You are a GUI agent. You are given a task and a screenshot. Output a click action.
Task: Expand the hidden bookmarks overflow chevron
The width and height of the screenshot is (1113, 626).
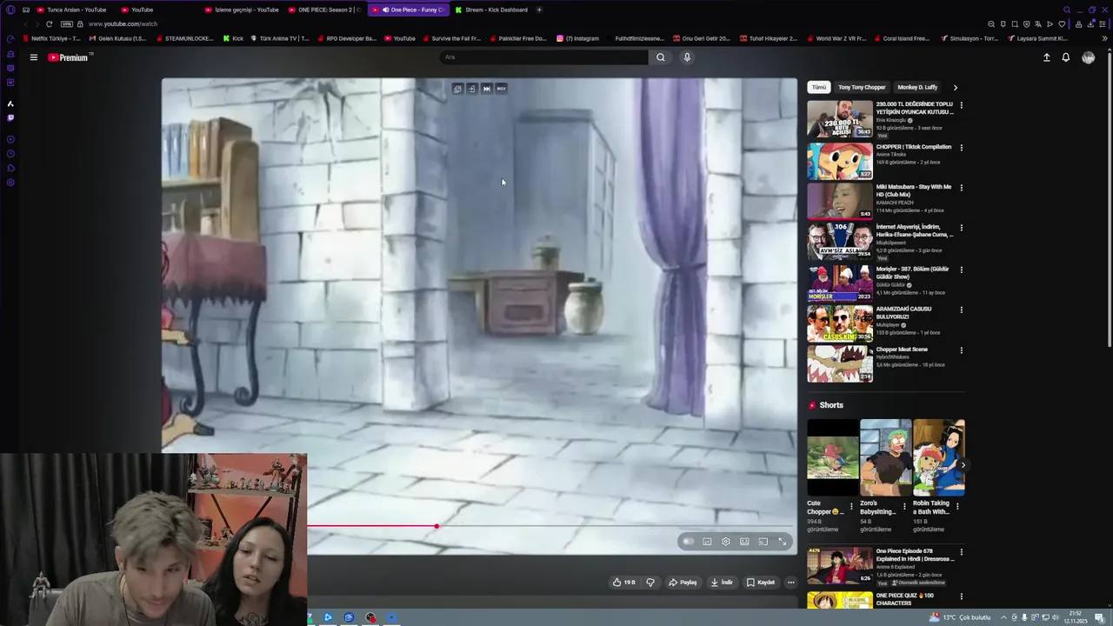click(x=1104, y=38)
